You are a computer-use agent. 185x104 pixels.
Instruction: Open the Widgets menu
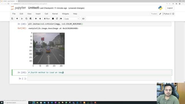click(65, 14)
